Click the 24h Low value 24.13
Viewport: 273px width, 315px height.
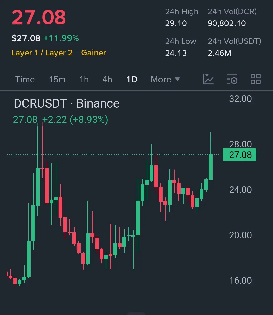[x=176, y=53]
